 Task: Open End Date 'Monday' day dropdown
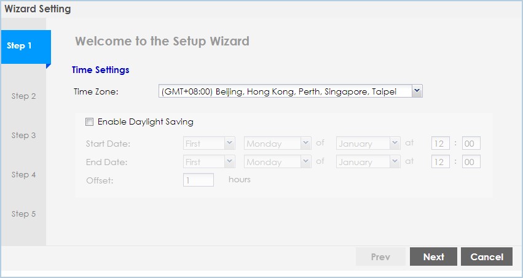278,162
